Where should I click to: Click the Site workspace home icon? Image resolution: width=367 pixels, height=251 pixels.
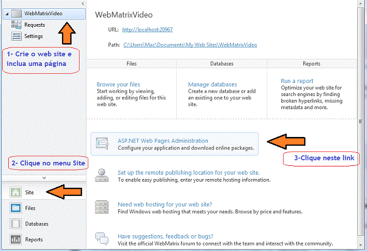point(16,192)
